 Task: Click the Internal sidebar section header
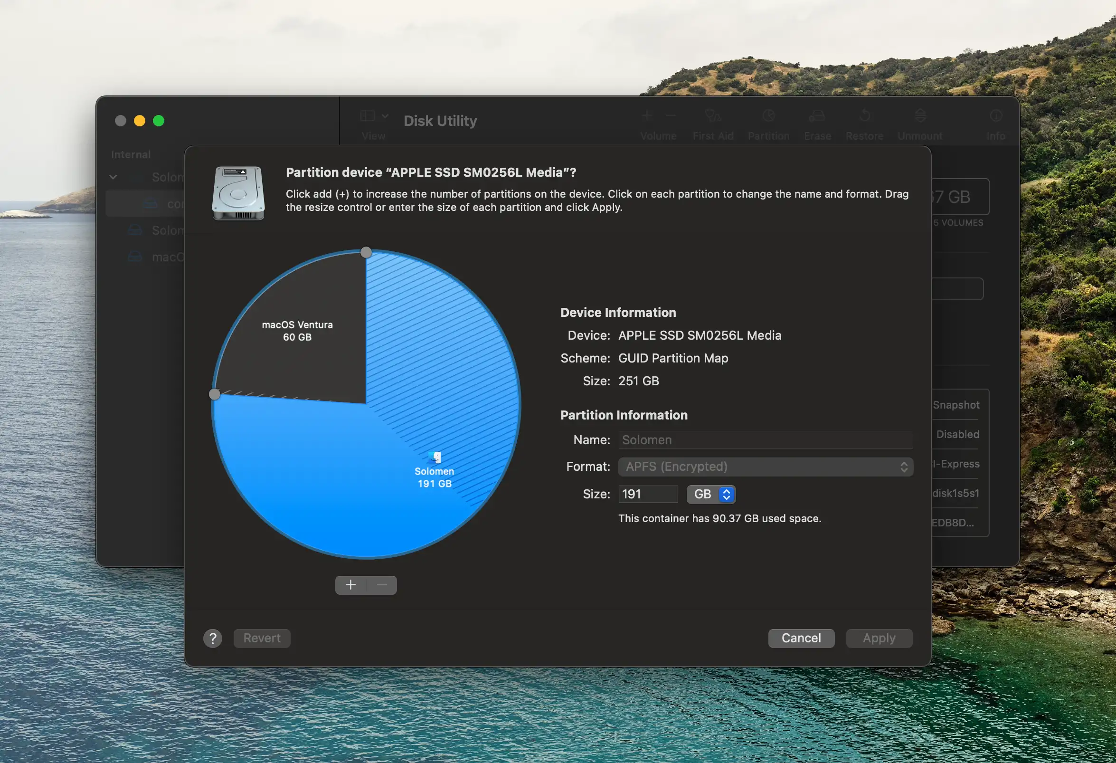pos(131,154)
